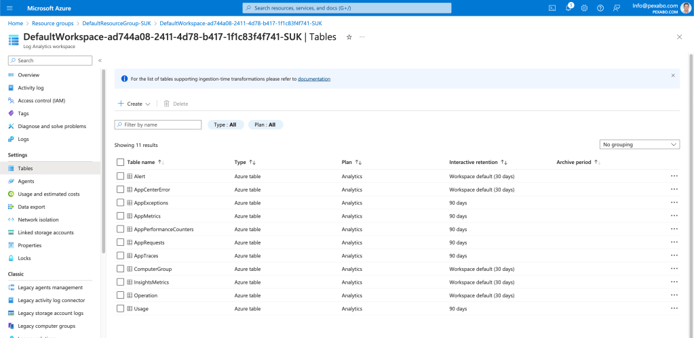Image resolution: width=694 pixels, height=338 pixels.
Task: Open row actions for the AppCenterError table
Action: click(x=674, y=189)
